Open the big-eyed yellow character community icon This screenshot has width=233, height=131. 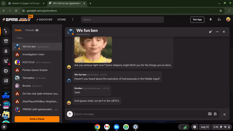[6, 115]
